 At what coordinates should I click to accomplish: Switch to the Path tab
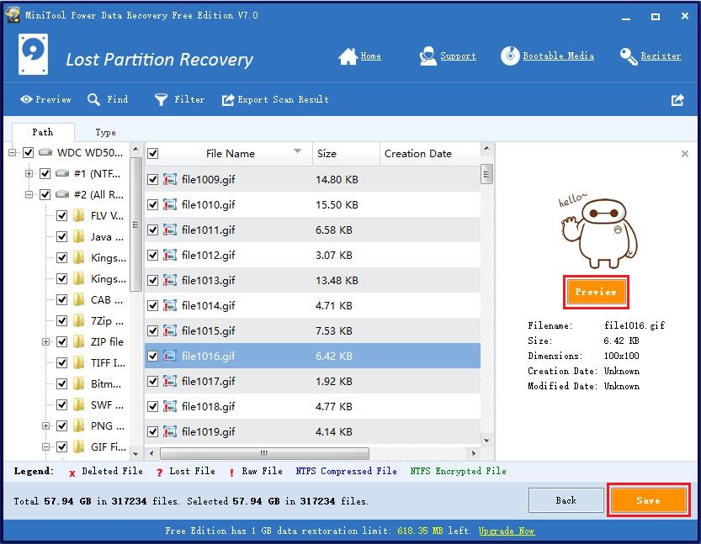[x=43, y=132]
